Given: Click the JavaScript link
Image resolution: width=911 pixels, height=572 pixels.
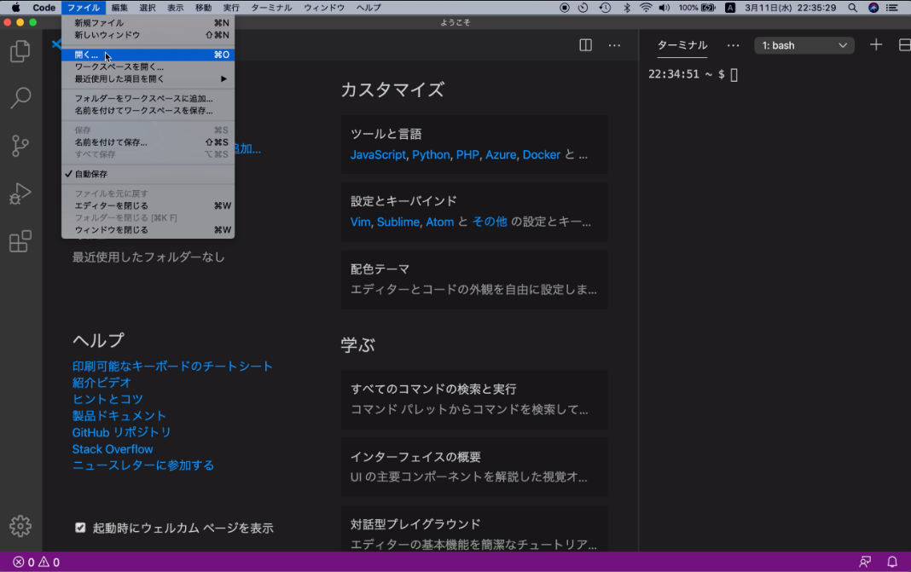Looking at the screenshot, I should click(378, 154).
